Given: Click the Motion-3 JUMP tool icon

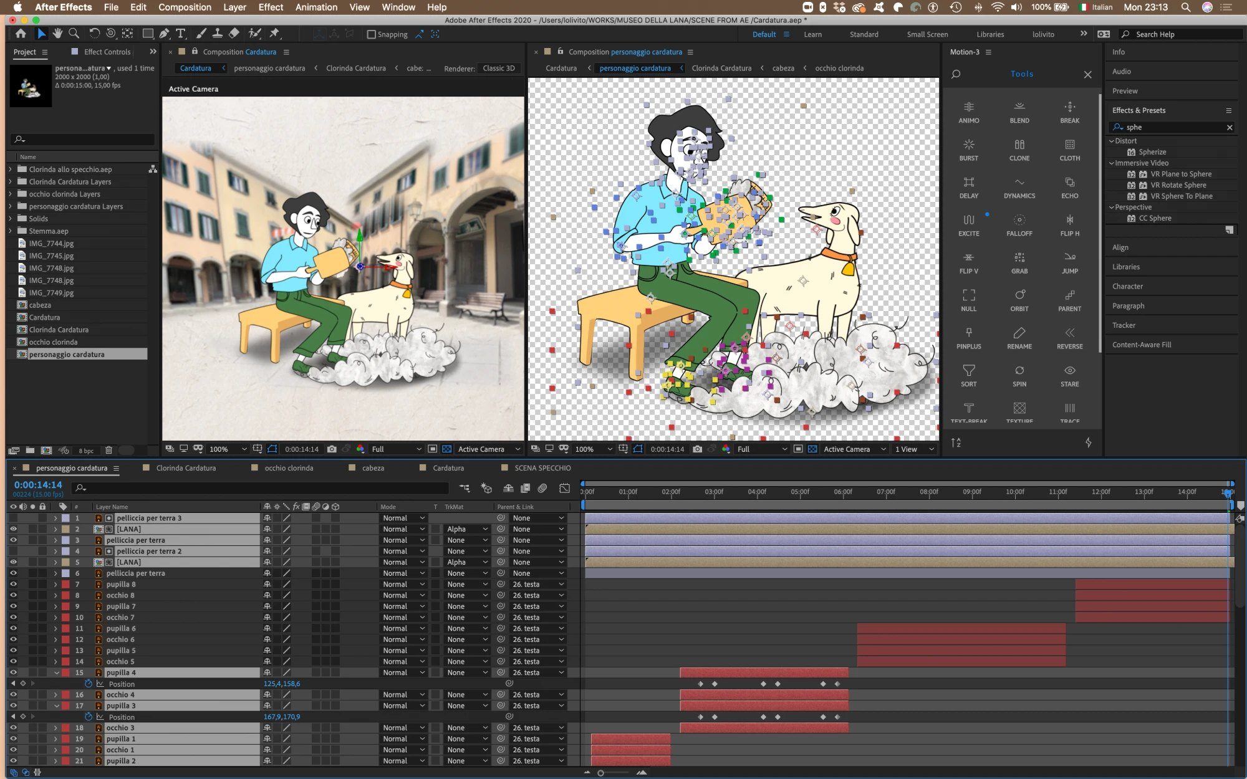Looking at the screenshot, I should [1070, 257].
